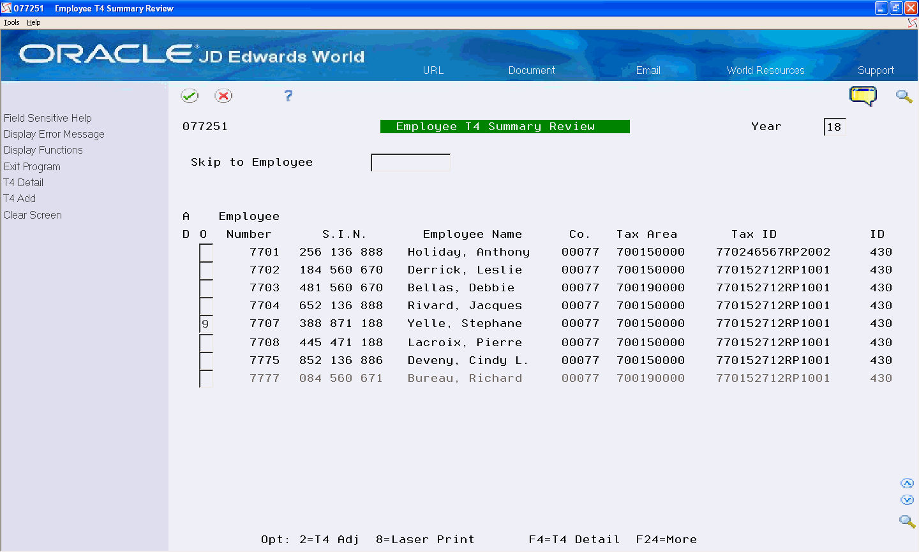This screenshot has height=552, width=919.
Task: Open the World Resources link
Action: click(x=766, y=70)
